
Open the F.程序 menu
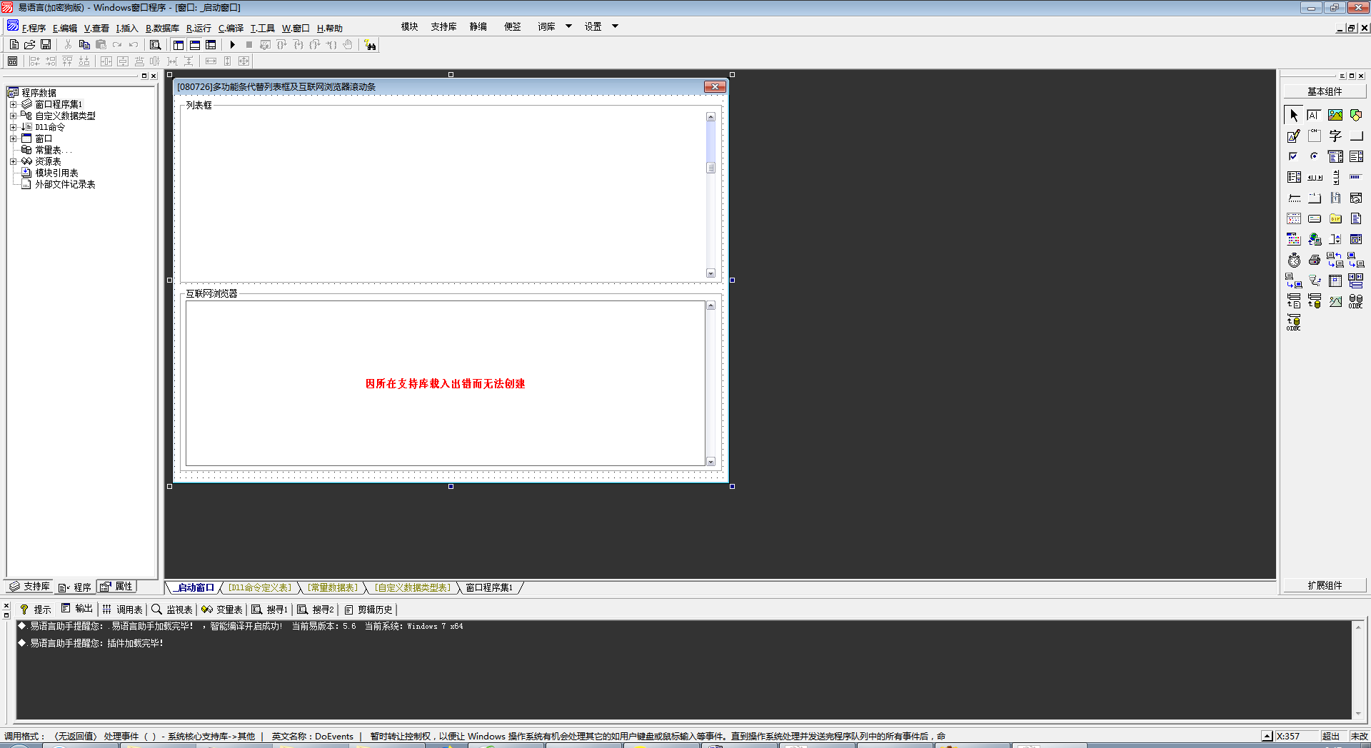[34, 29]
